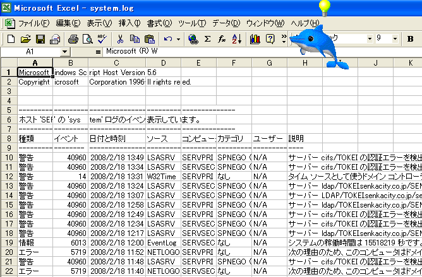Open the Undo history dropdown arrow
The height and width of the screenshot is (277, 422).
click(178, 39)
